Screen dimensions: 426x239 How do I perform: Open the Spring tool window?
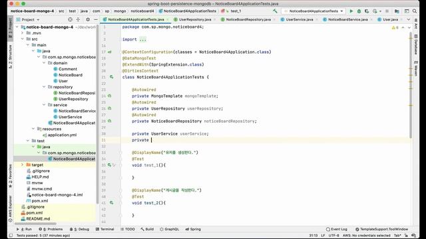point(193,229)
